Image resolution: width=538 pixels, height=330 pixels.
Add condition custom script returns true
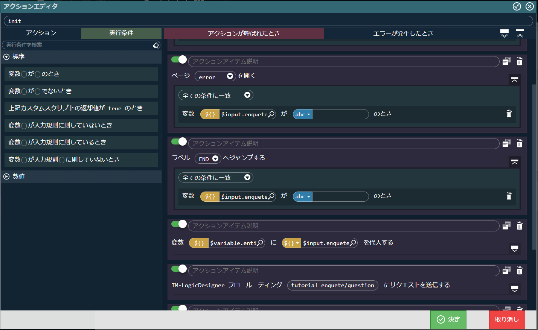[81, 108]
